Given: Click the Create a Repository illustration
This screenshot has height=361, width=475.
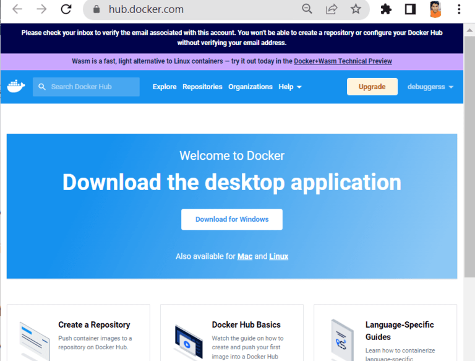Looking at the screenshot, I should (x=34, y=341).
